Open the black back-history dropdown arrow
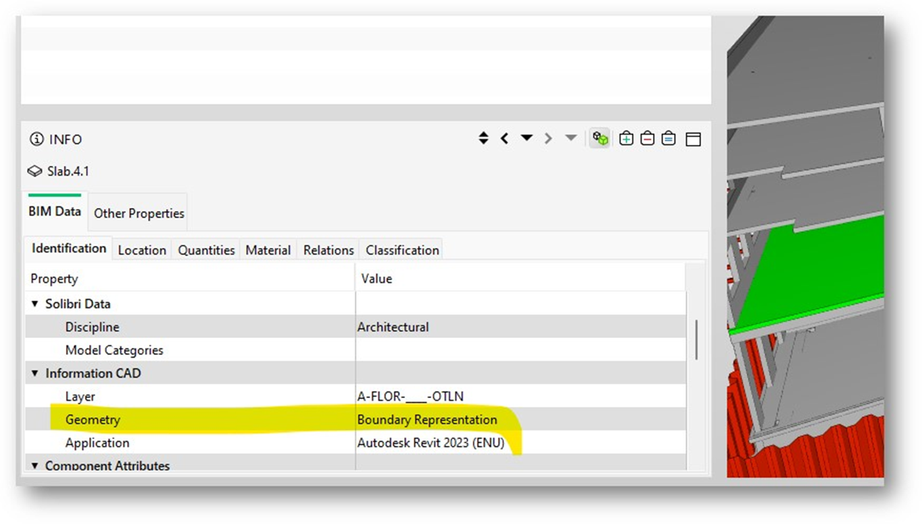Image resolution: width=922 pixels, height=524 pixels. (527, 137)
